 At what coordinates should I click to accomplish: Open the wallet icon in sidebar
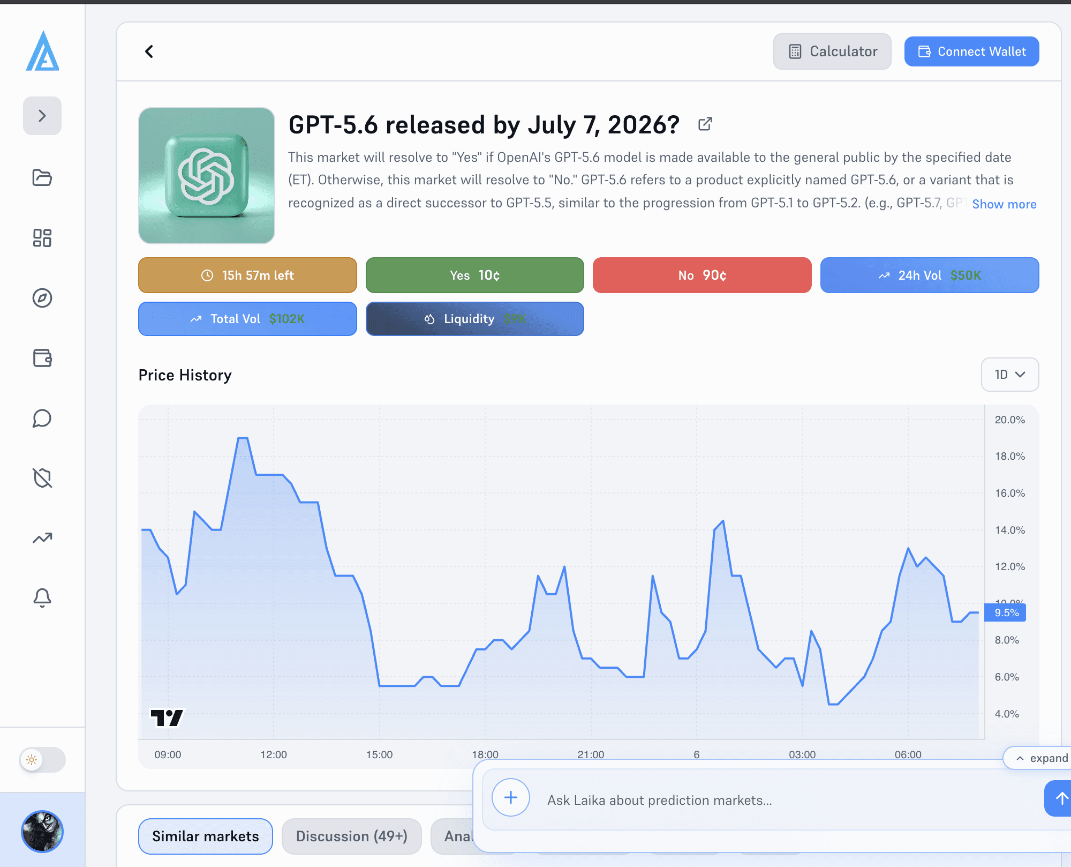(x=42, y=358)
